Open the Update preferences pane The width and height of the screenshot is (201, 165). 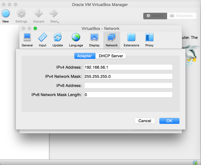point(57,40)
